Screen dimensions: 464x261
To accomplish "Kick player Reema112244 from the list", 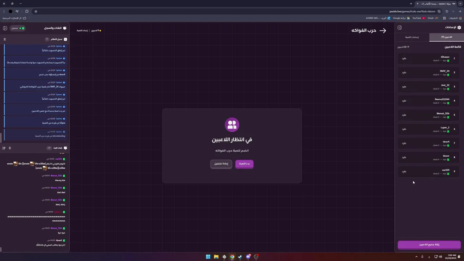I will click(x=404, y=101).
